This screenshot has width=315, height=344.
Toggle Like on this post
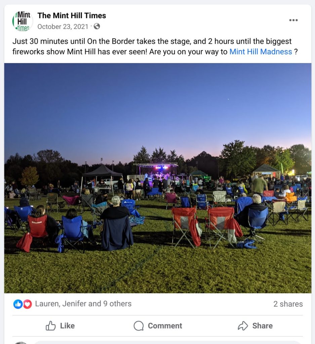pyautogui.click(x=60, y=326)
